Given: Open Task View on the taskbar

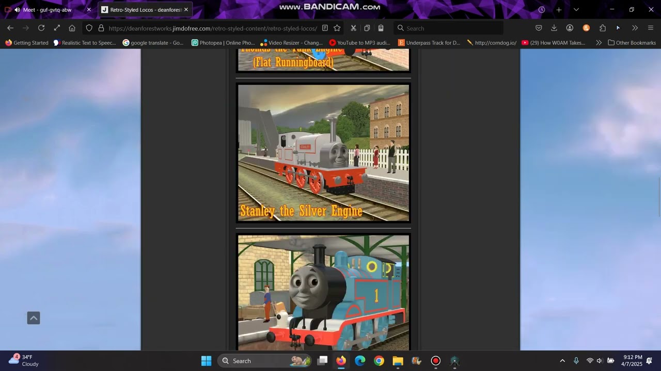Looking at the screenshot, I should point(322,361).
